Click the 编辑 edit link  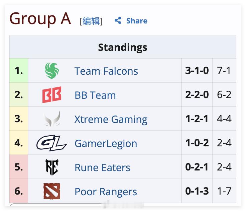91,21
